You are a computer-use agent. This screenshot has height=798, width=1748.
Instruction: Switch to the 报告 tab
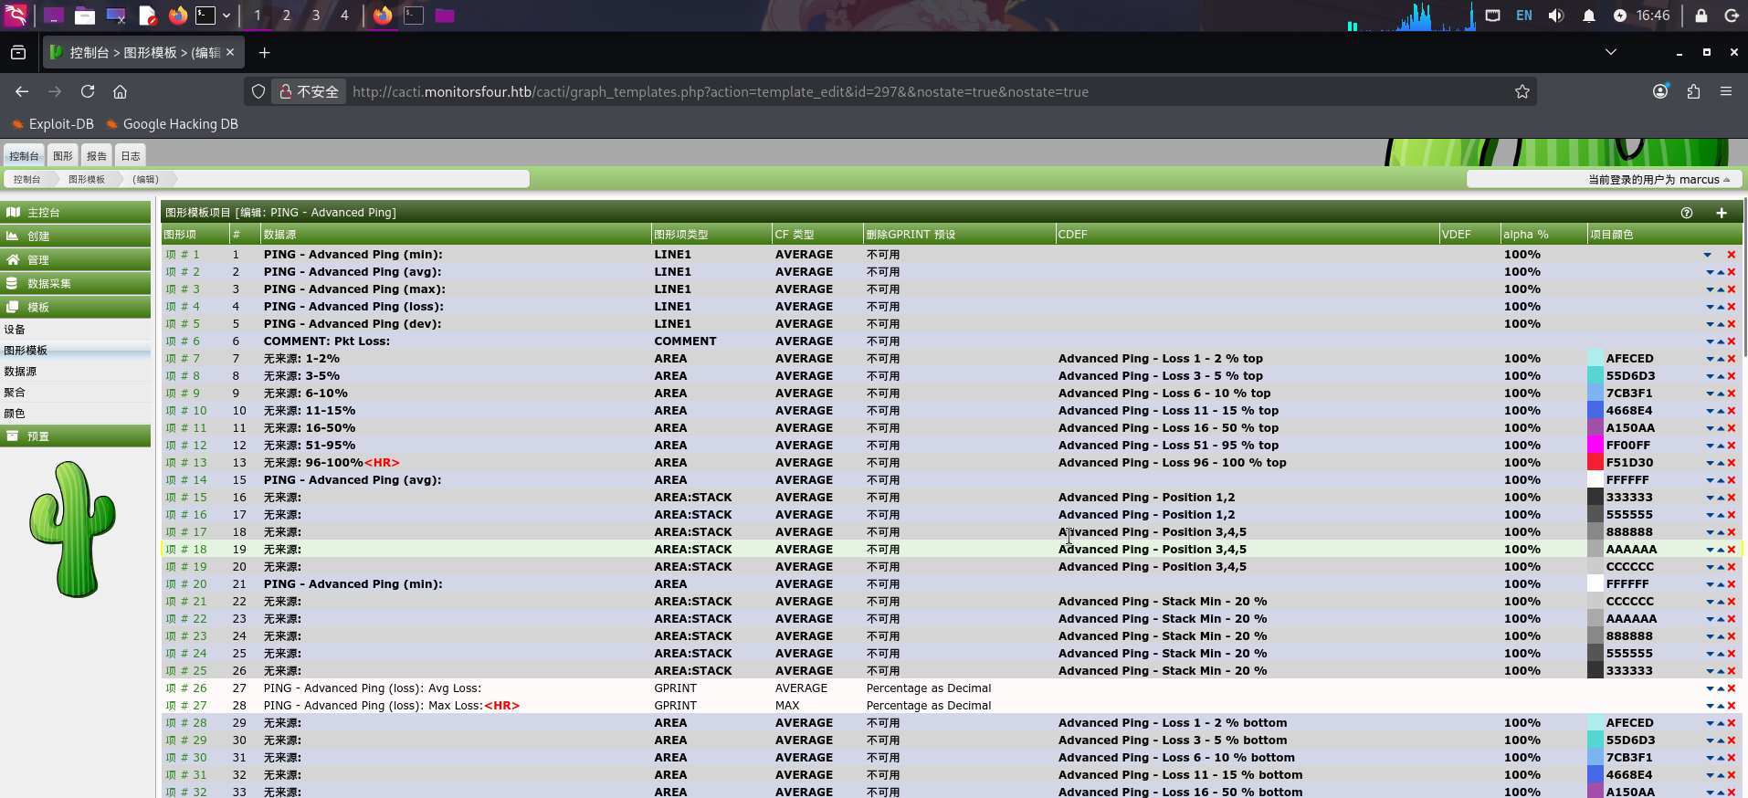coord(97,156)
